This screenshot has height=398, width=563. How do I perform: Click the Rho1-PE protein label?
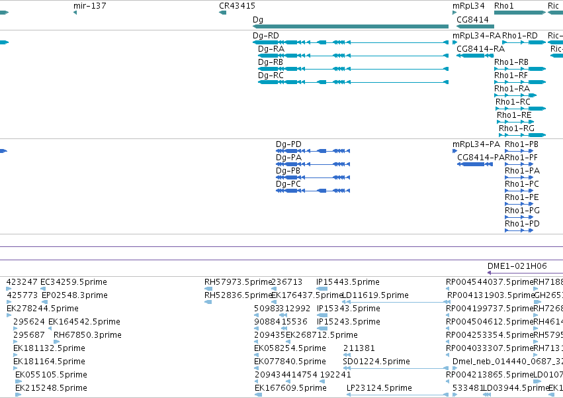pos(522,198)
